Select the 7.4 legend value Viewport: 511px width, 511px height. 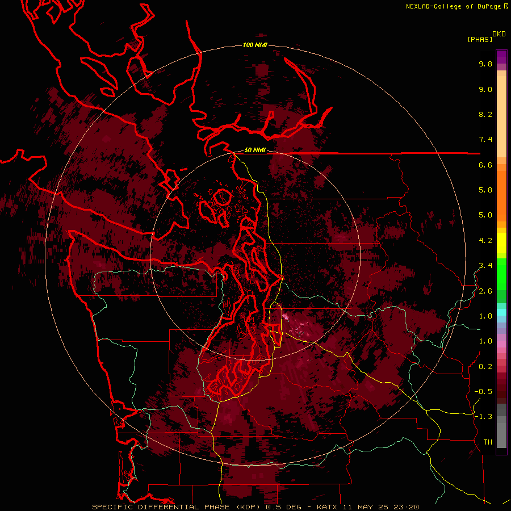click(485, 140)
